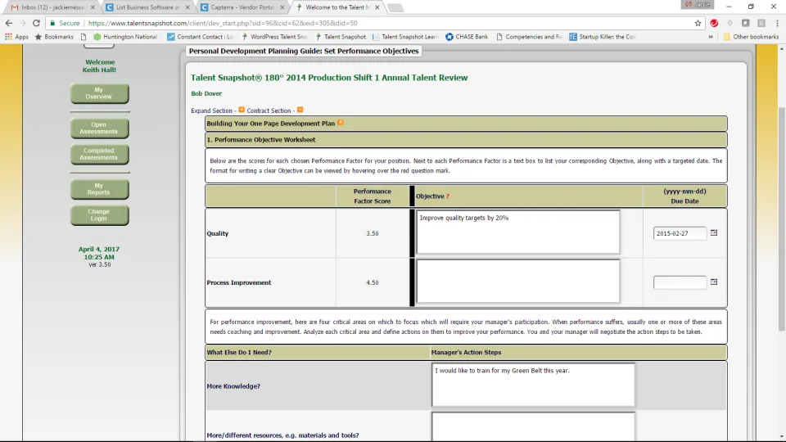Open the Bookmarks bookmark folder
Image resolution: width=786 pixels, height=442 pixels.
pyautogui.click(x=54, y=37)
